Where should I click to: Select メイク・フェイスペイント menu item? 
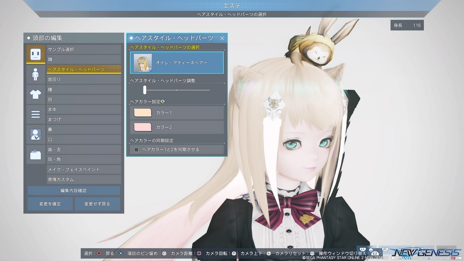click(84, 170)
